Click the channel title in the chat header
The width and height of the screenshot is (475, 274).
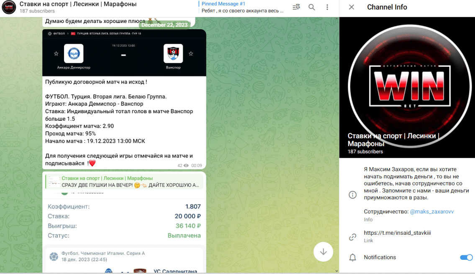[x=77, y=4]
